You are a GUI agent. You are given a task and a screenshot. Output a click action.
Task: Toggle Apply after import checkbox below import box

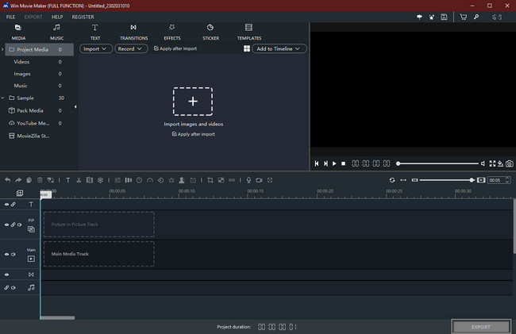tap(174, 134)
